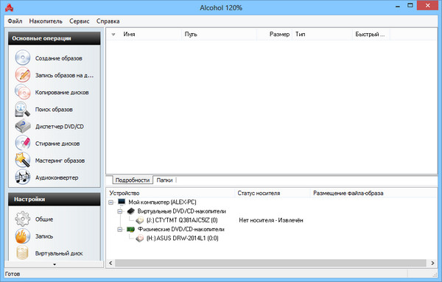Open Запись flame settings icon

pos(23,236)
